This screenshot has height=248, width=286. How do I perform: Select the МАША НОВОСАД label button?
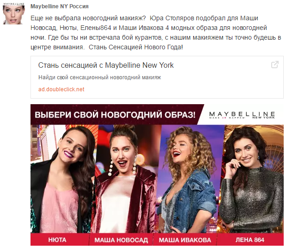point(122,240)
